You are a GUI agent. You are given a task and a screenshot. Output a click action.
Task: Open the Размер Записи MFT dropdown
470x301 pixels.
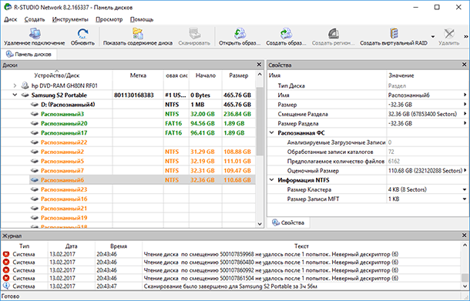[x=465, y=199]
